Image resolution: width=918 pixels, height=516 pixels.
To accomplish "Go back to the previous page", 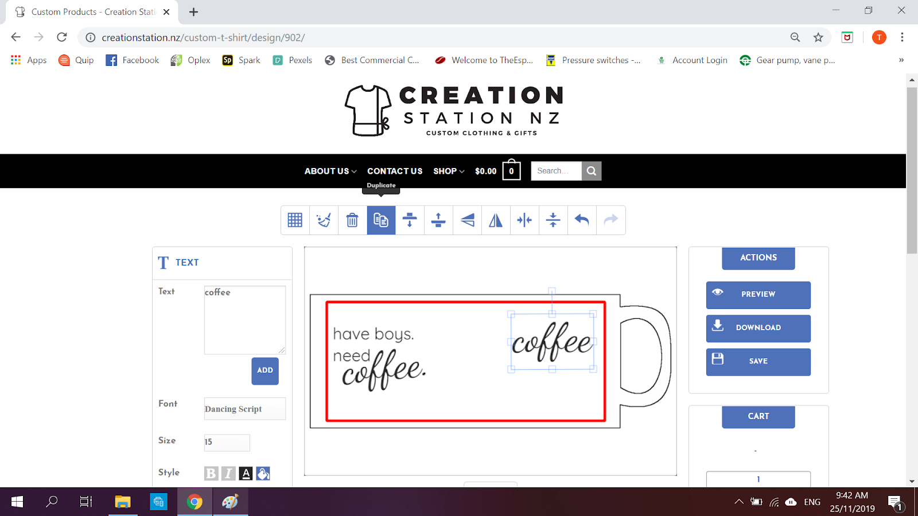I will (x=15, y=37).
